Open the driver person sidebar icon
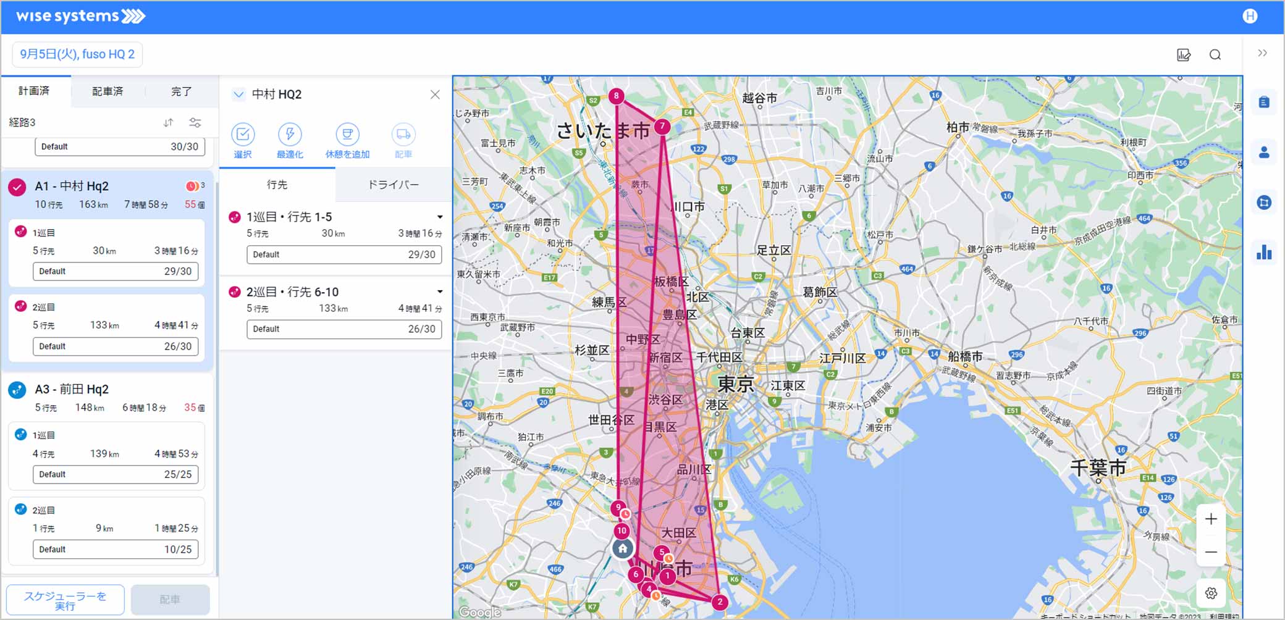 pos(1263,153)
